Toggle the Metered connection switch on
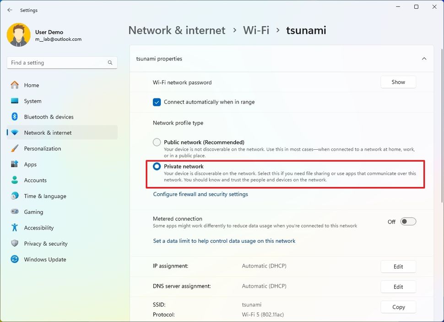 tap(408, 221)
